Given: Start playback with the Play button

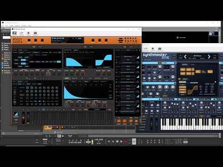Looking at the screenshot, I should pyautogui.click(x=121, y=141).
